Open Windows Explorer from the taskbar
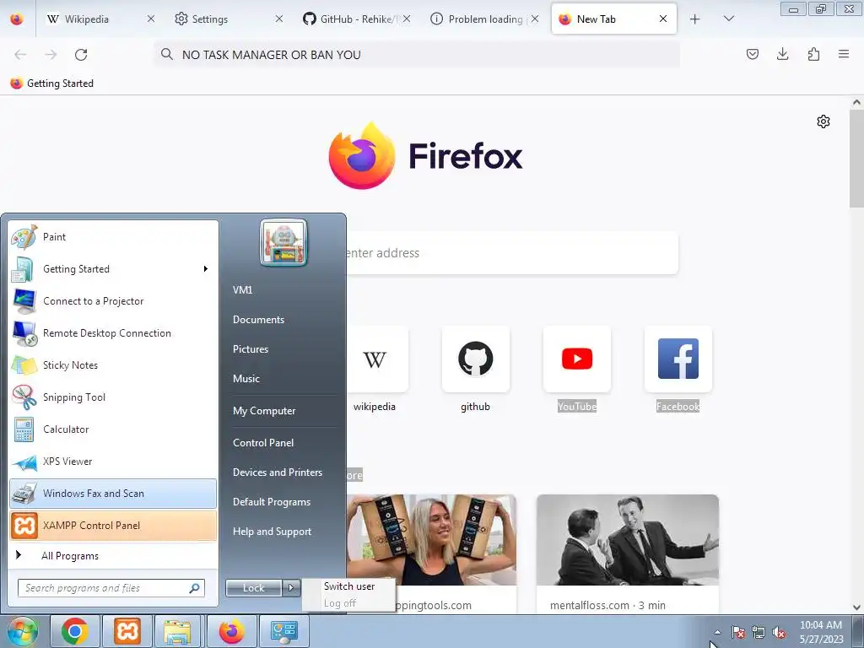 (x=177, y=631)
